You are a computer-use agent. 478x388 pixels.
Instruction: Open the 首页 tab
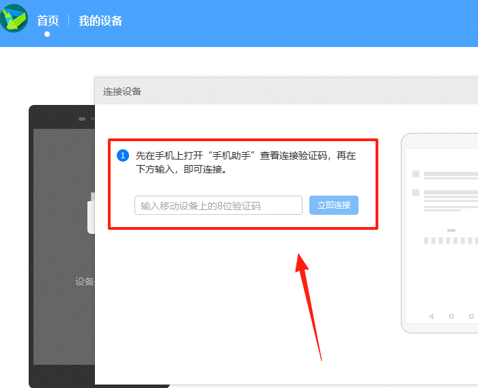click(48, 21)
